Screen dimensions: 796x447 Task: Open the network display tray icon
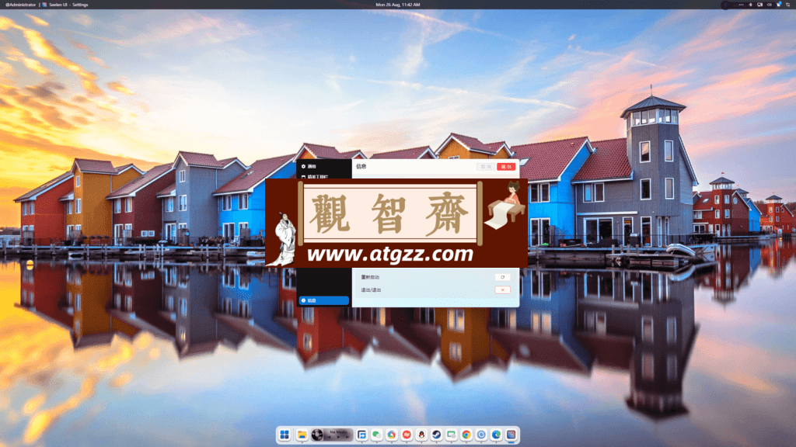click(x=759, y=5)
